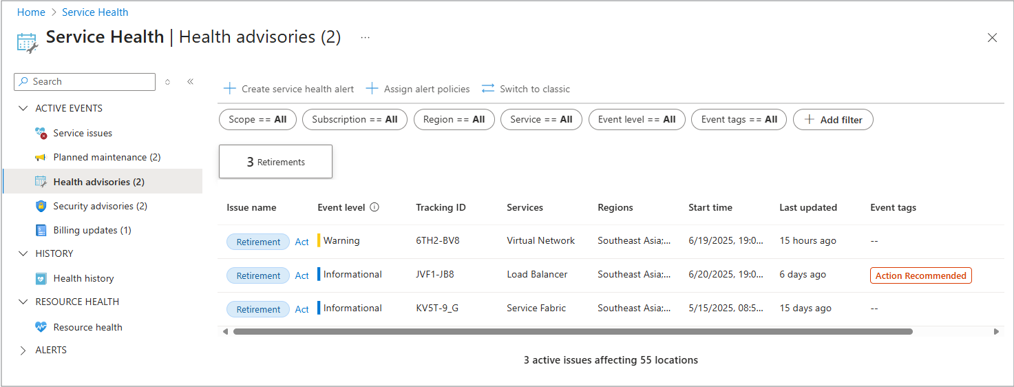
Task: Click the horizontal table scrollbar
Action: click(573, 331)
